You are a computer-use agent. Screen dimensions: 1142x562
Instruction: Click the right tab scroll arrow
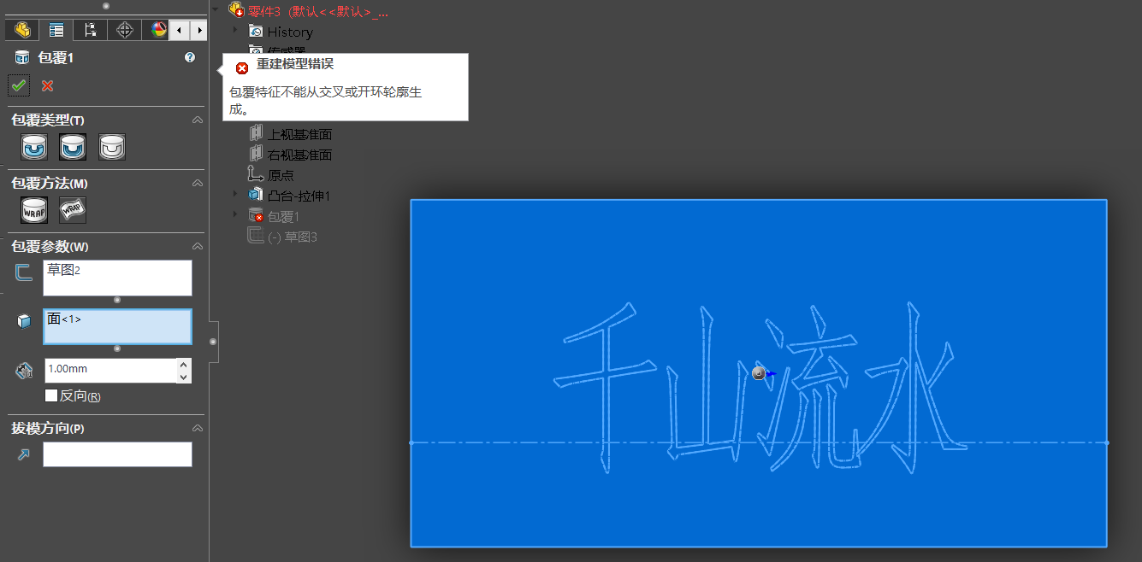198,30
